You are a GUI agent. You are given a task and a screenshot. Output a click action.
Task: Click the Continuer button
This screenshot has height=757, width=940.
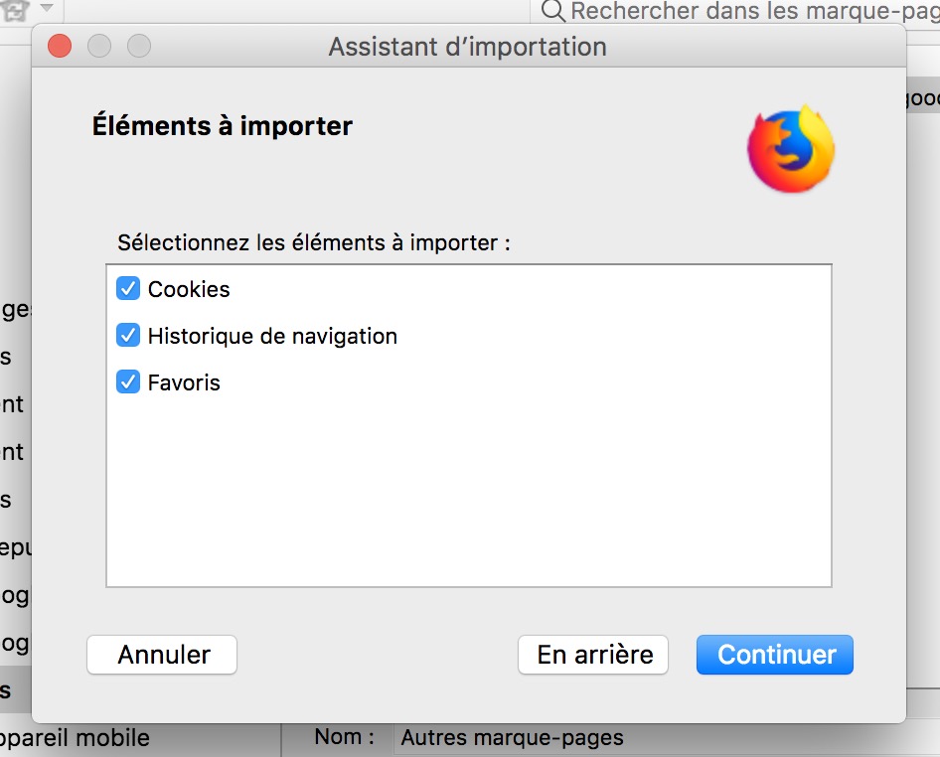[775, 655]
